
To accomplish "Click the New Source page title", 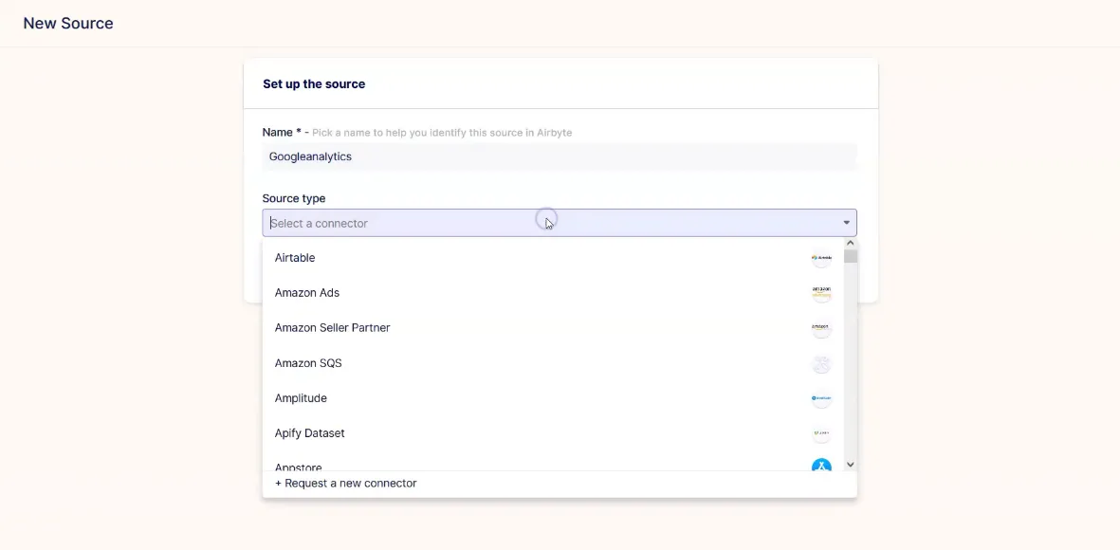I will (x=68, y=23).
